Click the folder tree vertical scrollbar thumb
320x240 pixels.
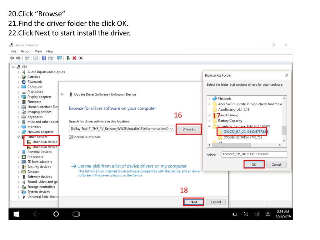(x=284, y=130)
